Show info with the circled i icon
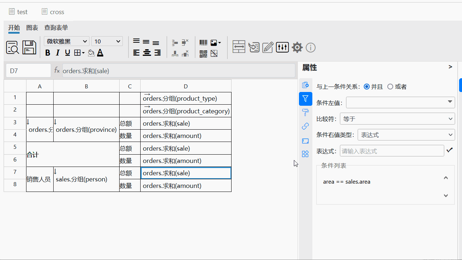Image resolution: width=462 pixels, height=260 pixels. coord(311,47)
